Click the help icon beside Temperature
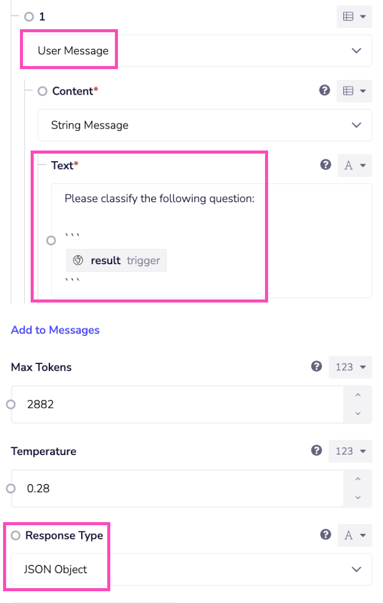 (x=317, y=450)
